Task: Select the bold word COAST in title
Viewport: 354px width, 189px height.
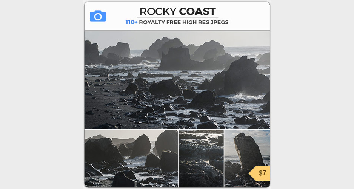Action: click(x=197, y=12)
